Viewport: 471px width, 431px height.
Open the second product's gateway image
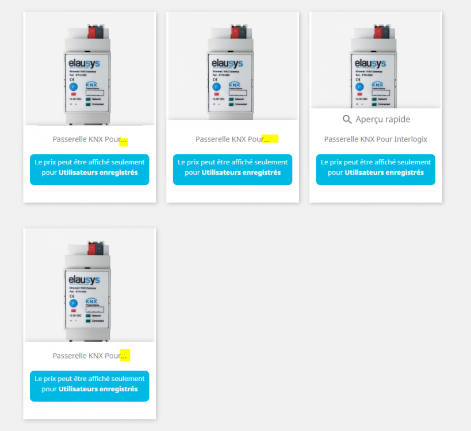[232, 66]
